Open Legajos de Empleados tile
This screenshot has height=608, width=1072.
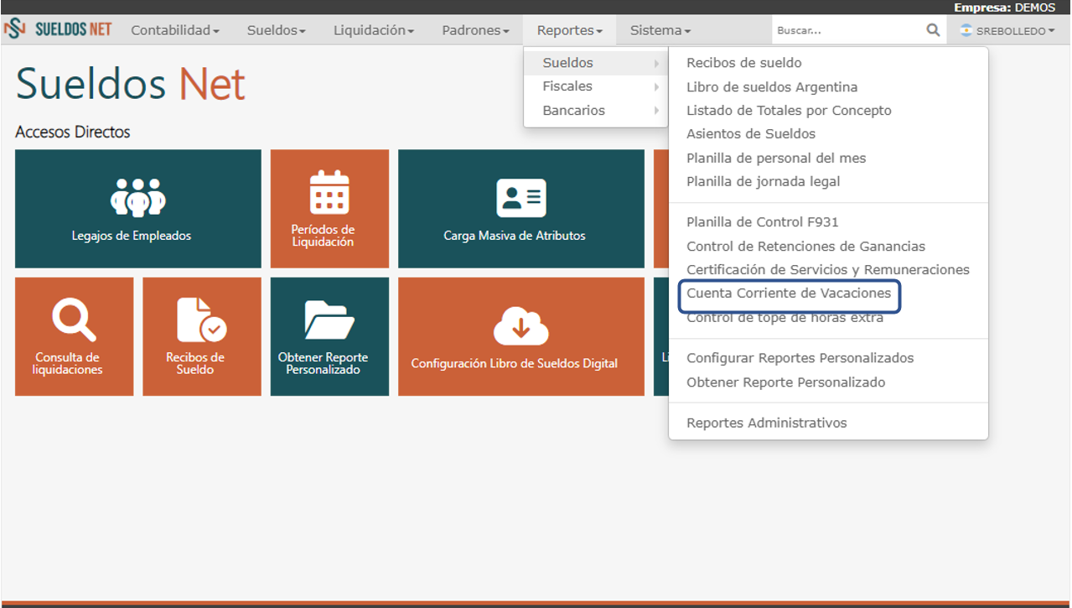(x=138, y=209)
